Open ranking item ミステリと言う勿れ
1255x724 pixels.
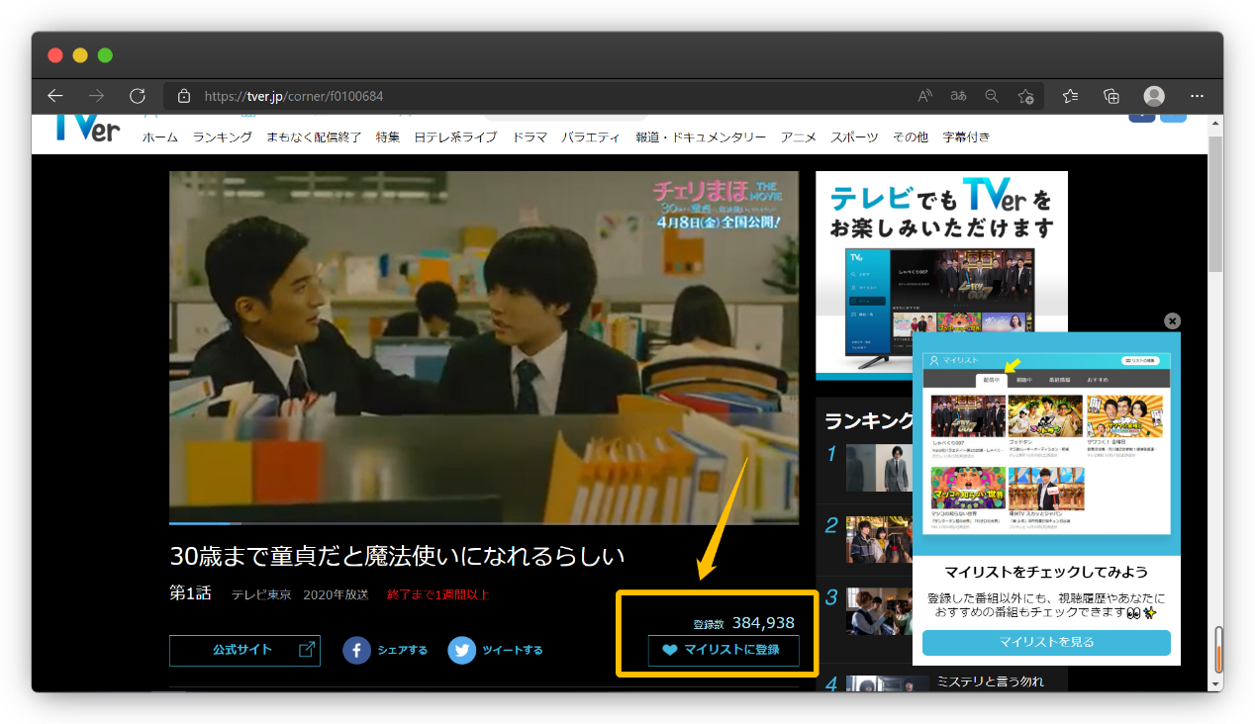(x=990, y=681)
